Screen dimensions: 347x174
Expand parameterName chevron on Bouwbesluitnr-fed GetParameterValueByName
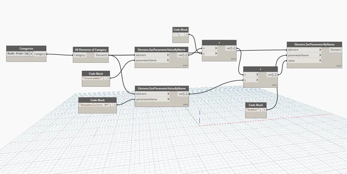tap(168, 99)
